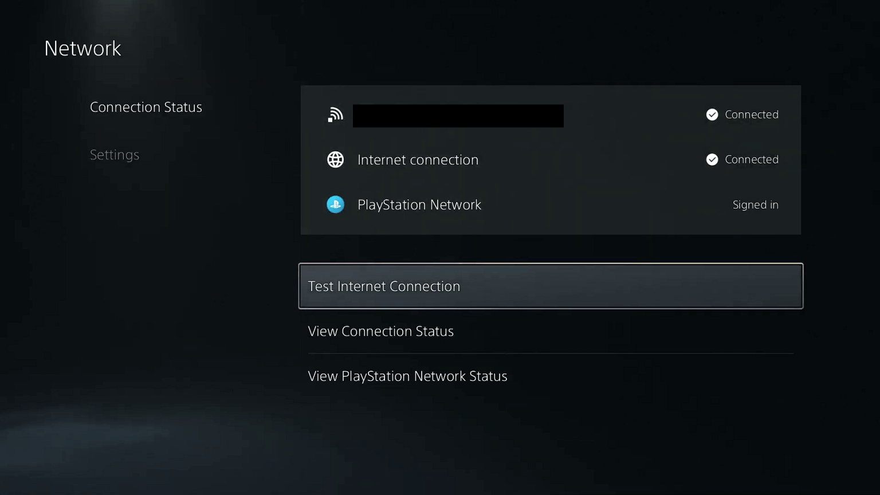Click the Connected text in the Wi-Fi row
The height and width of the screenshot is (495, 880).
[x=751, y=115]
